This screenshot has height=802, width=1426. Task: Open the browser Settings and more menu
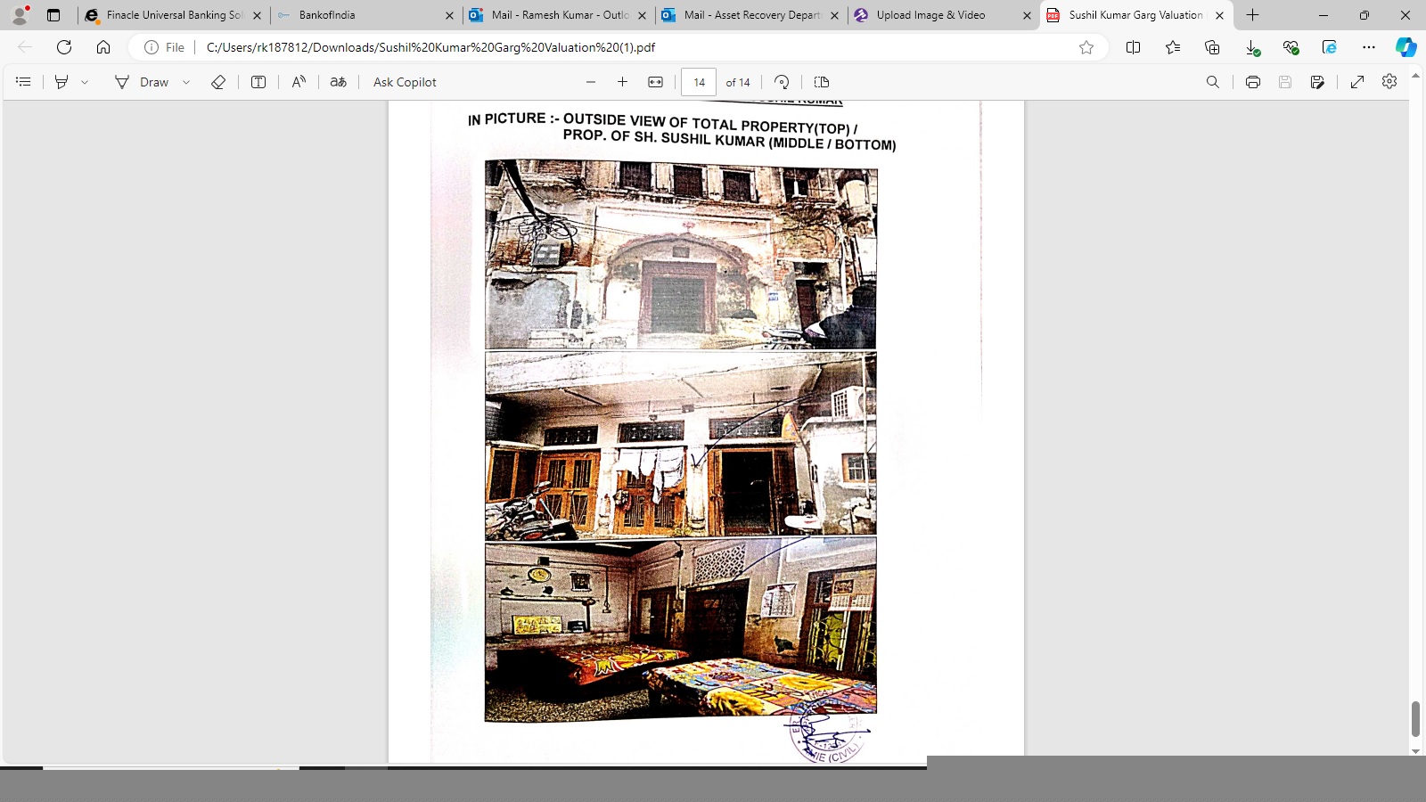point(1369,47)
